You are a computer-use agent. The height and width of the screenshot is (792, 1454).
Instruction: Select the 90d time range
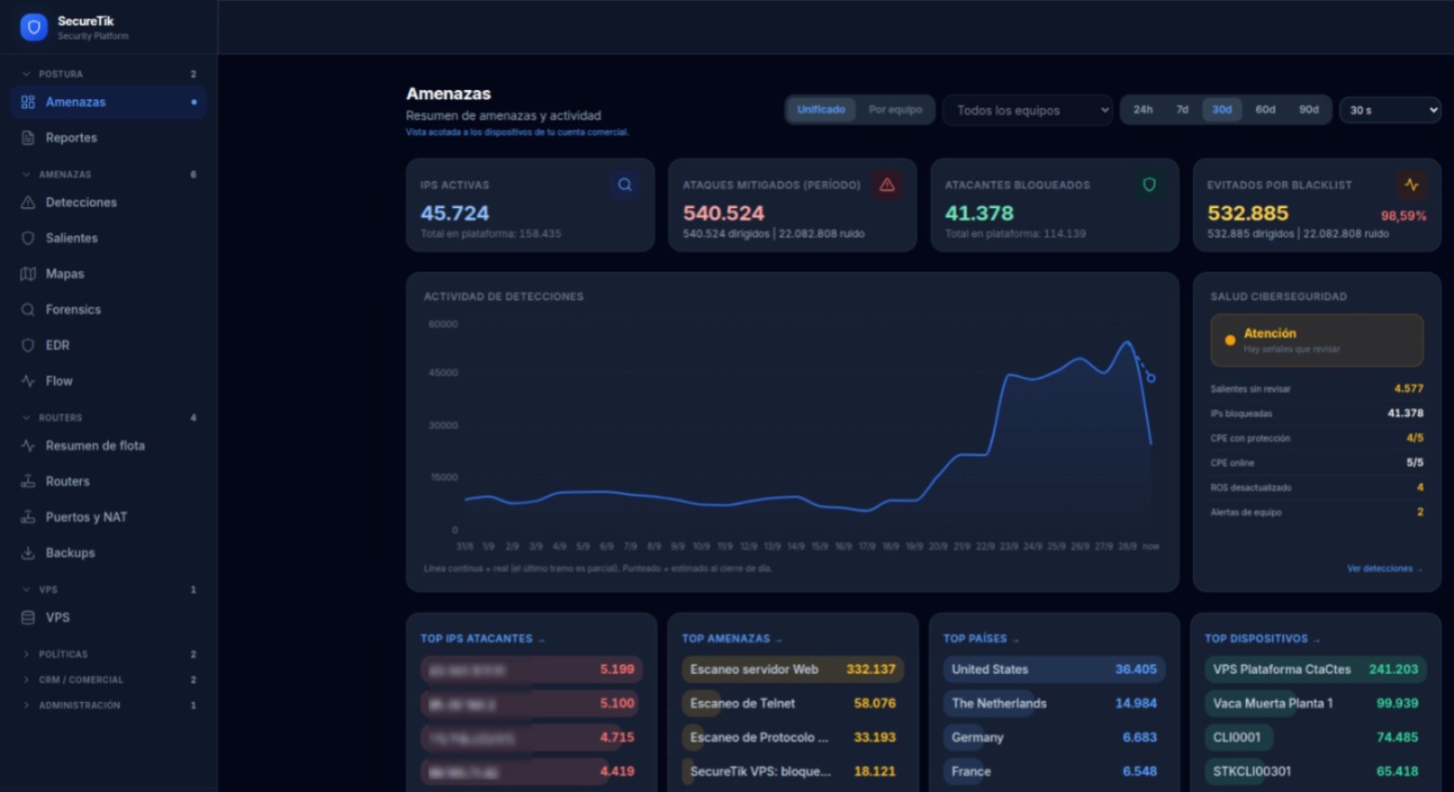[x=1309, y=110]
